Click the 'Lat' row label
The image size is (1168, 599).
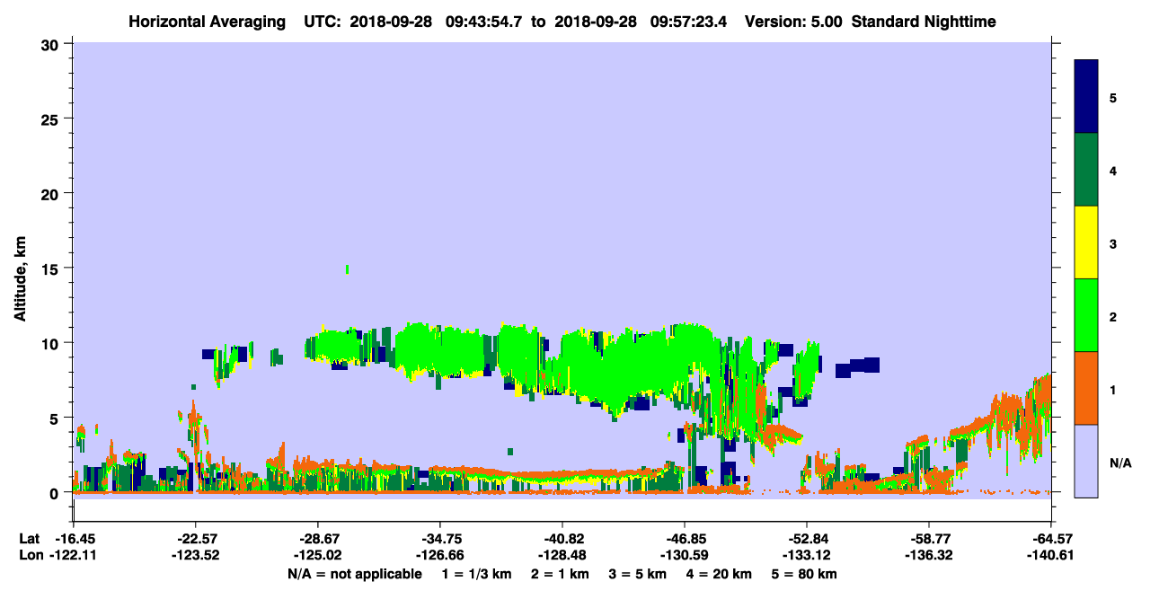click(x=30, y=539)
